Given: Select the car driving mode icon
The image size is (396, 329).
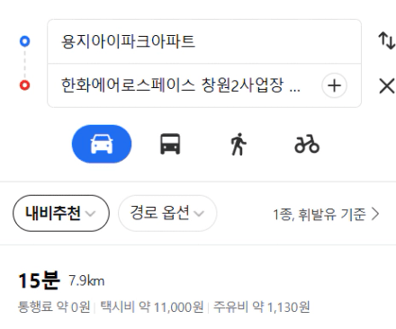Looking at the screenshot, I should 102,144.
